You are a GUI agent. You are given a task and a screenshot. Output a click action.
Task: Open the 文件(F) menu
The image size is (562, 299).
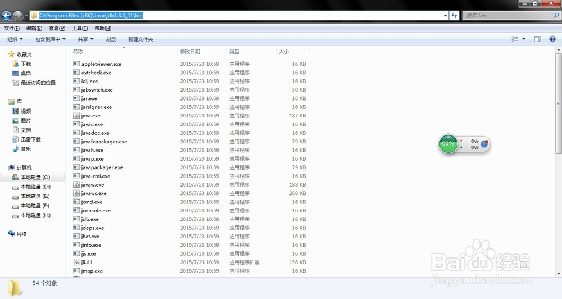[11, 28]
